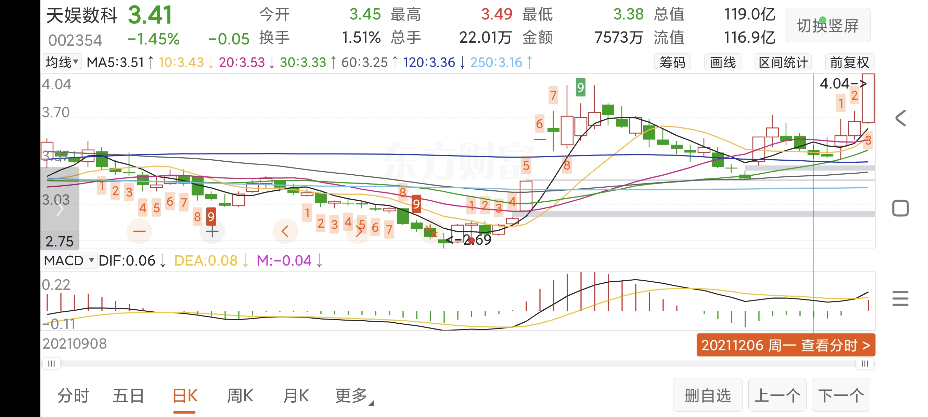
Task: Tap Android recent apps menu icon
Action: click(x=900, y=298)
